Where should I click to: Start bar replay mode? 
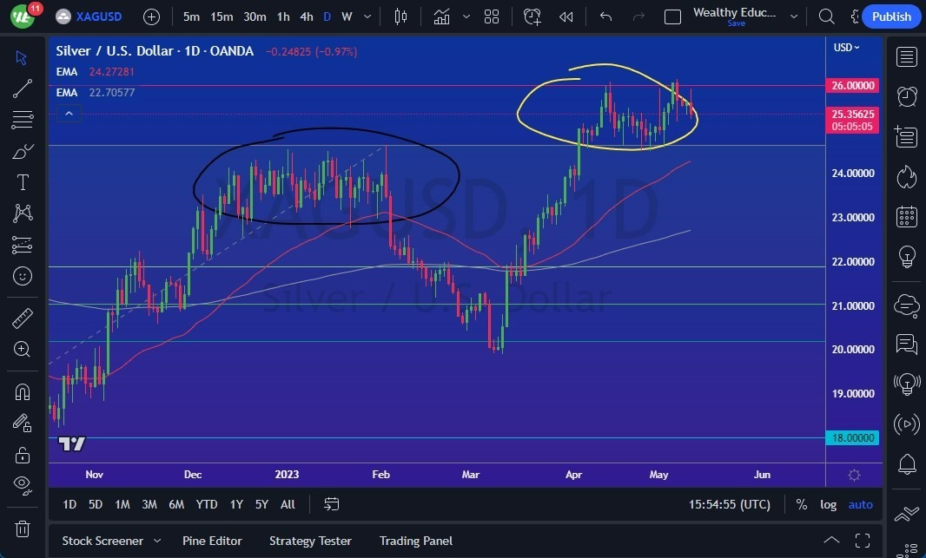click(x=566, y=16)
